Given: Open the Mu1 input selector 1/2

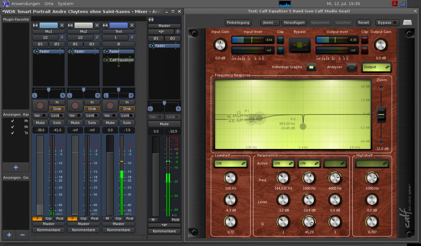Looking at the screenshot, I should (45, 38).
